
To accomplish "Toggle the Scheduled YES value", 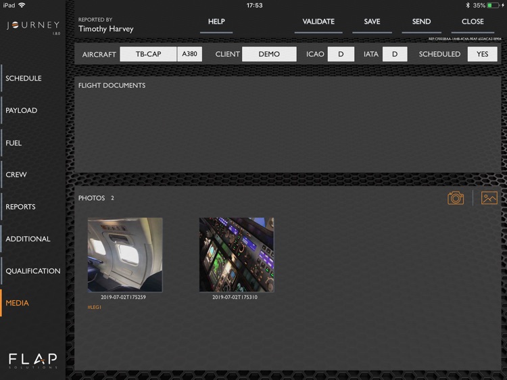I will click(x=483, y=54).
